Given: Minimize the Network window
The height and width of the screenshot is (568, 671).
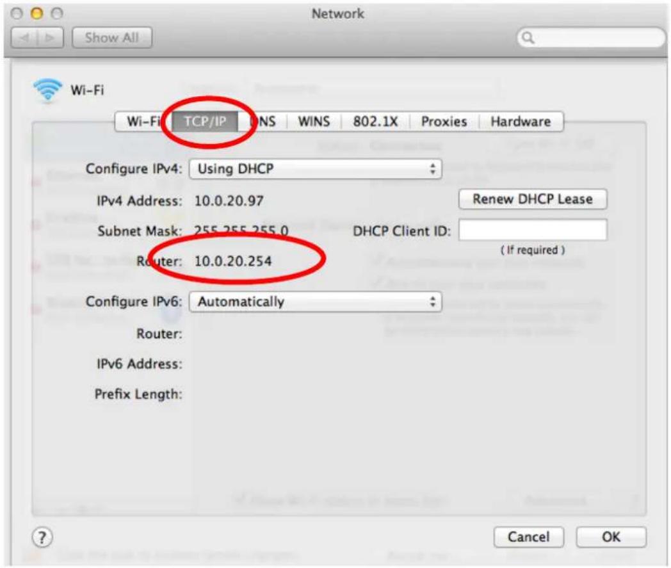Looking at the screenshot, I should point(36,13).
